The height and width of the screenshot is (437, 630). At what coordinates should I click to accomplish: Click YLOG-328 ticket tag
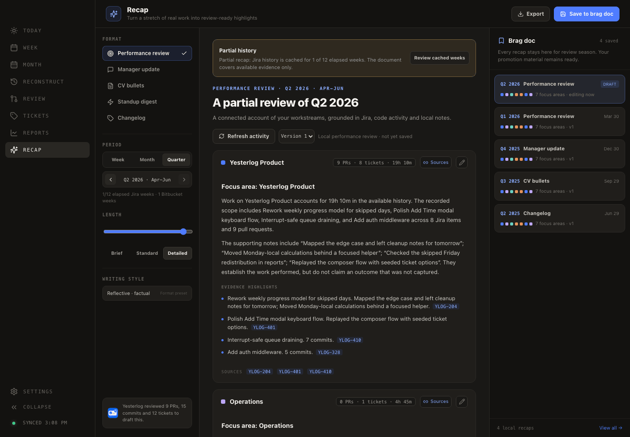[329, 353]
